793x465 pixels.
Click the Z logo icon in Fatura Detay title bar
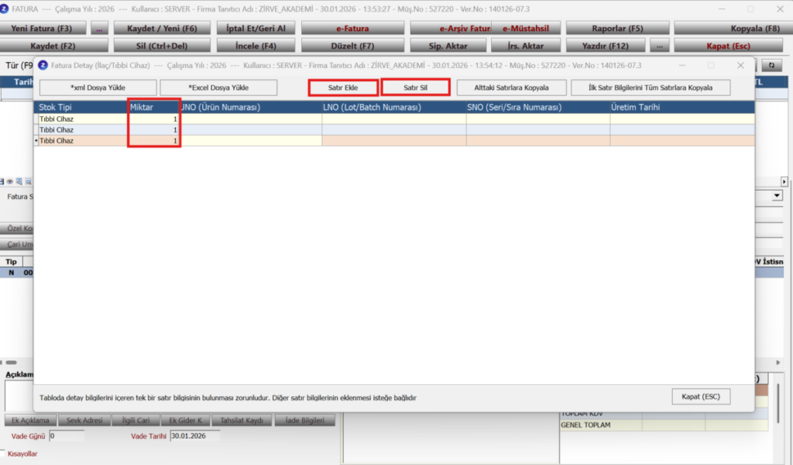43,65
